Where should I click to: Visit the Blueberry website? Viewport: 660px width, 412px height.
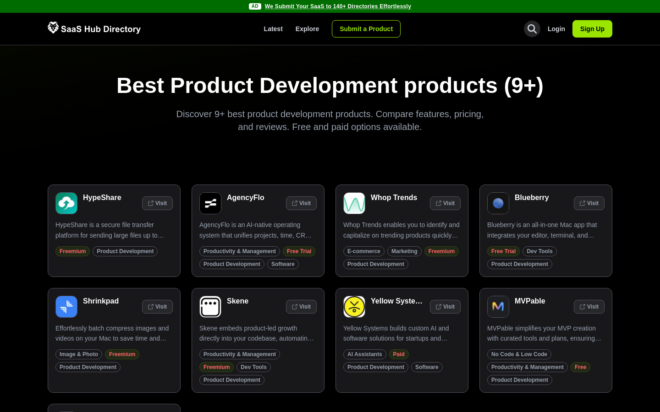point(589,203)
